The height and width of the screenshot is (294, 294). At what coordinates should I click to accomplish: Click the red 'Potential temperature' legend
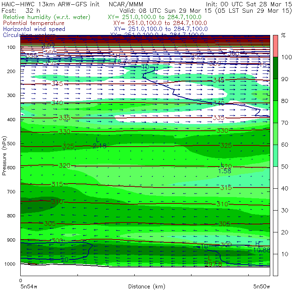point(34,23)
